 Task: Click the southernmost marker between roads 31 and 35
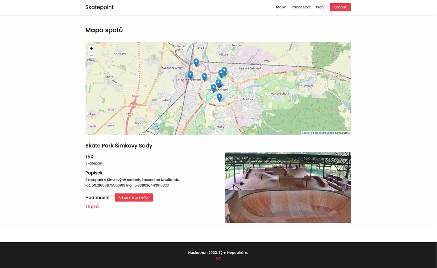coord(219,97)
